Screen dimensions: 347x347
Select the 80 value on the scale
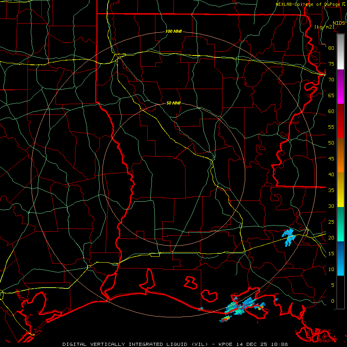[331, 48]
